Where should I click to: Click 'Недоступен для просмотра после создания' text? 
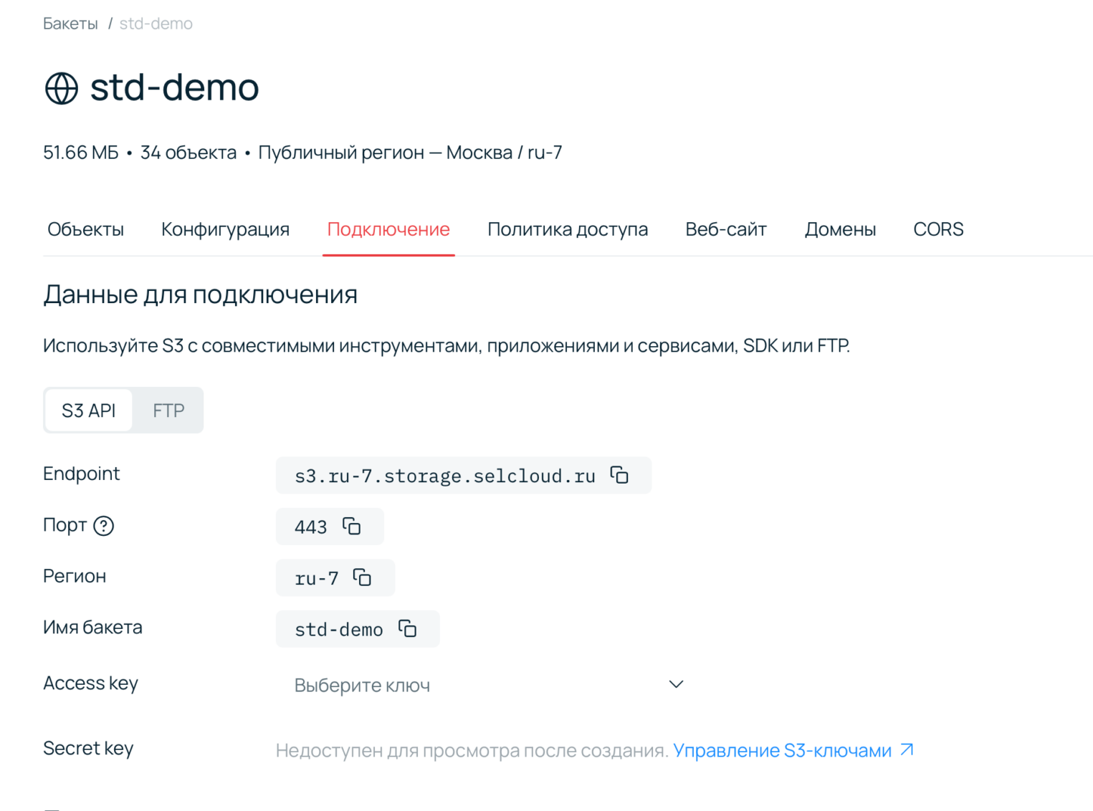(472, 750)
